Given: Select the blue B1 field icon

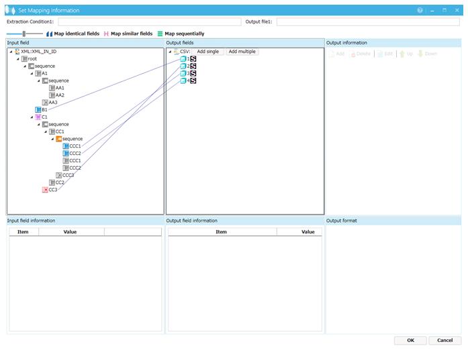Looking at the screenshot, I should [x=38, y=110].
